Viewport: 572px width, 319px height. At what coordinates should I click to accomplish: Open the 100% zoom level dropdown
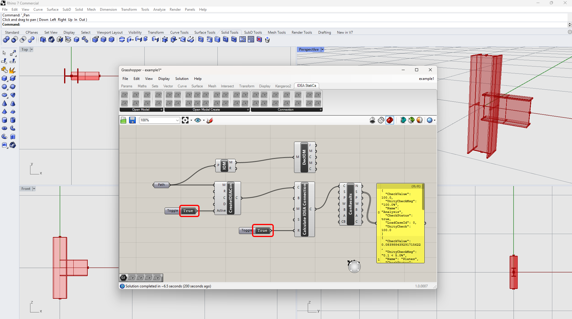click(177, 120)
